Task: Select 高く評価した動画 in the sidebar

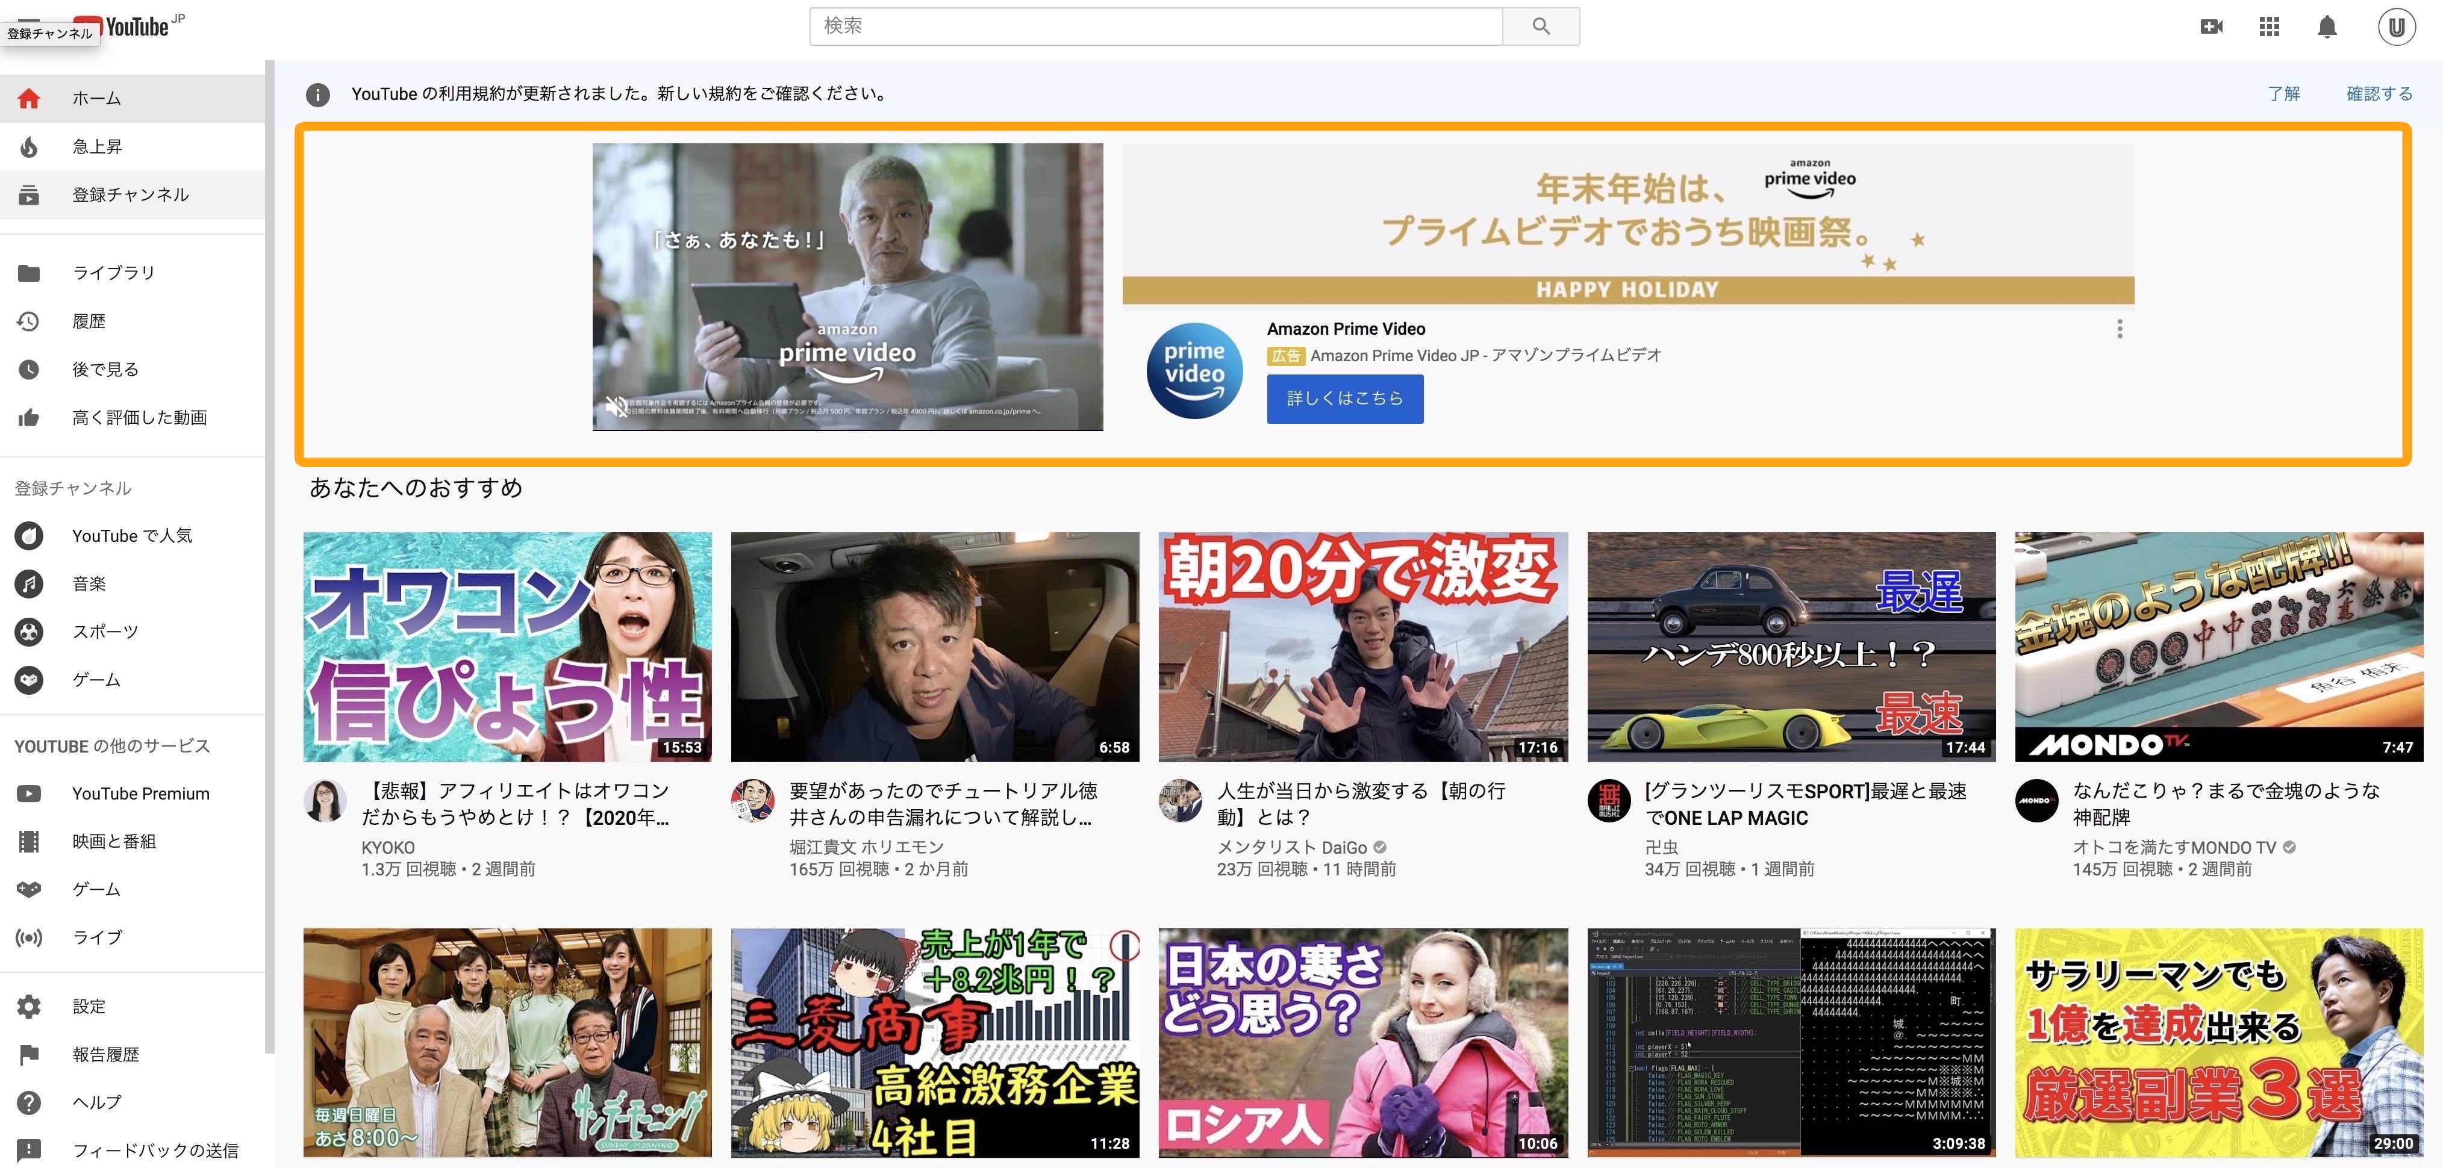Action: pyautogui.click(x=132, y=418)
